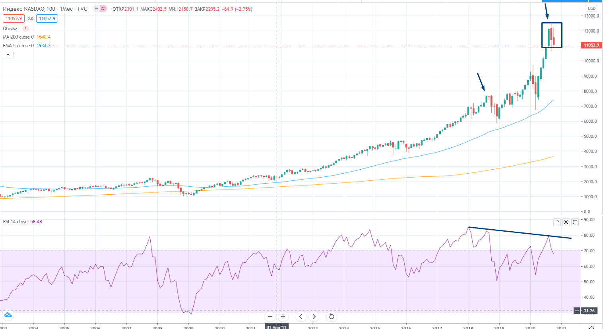Screen dimensions: 603x329
Task: Open the USD currency dropdown
Action: [x=591, y=8]
